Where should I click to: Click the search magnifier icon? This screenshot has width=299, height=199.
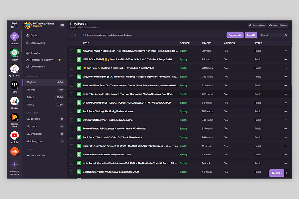(x=286, y=35)
